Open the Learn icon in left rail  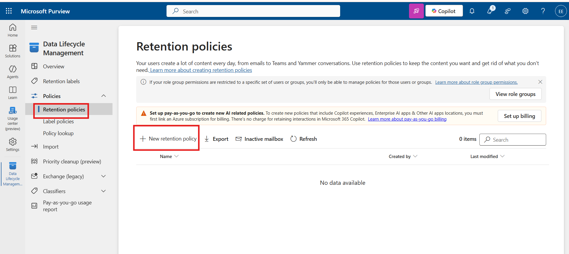click(x=12, y=93)
